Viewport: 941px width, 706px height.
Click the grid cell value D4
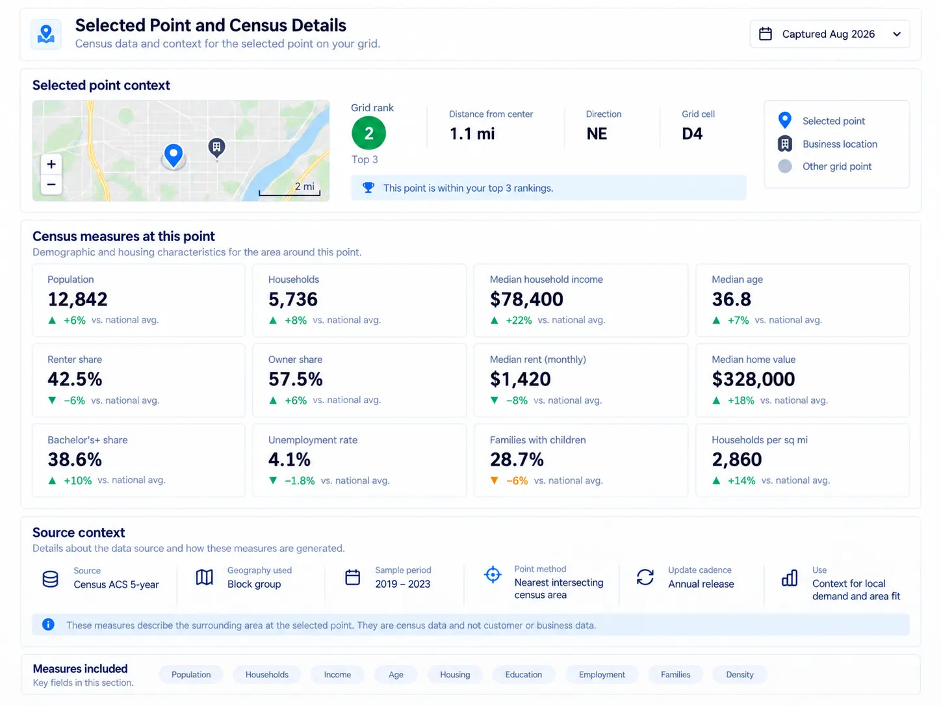click(x=692, y=134)
